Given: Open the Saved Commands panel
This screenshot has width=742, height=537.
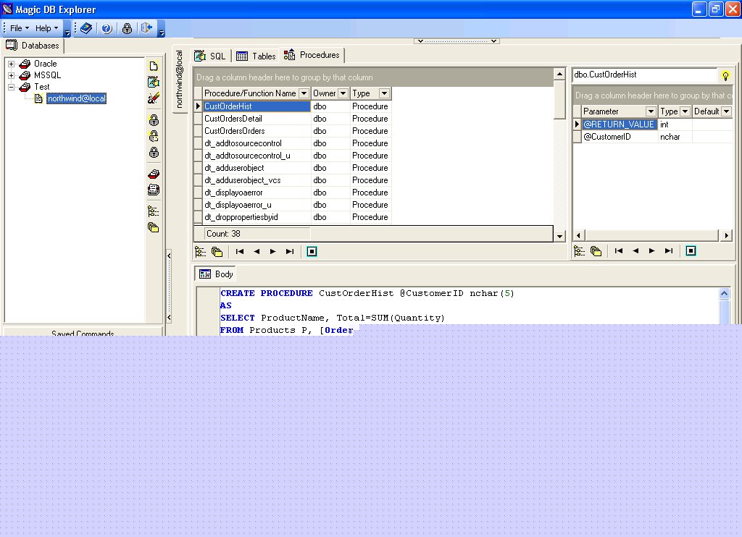Looking at the screenshot, I should pos(83,331).
